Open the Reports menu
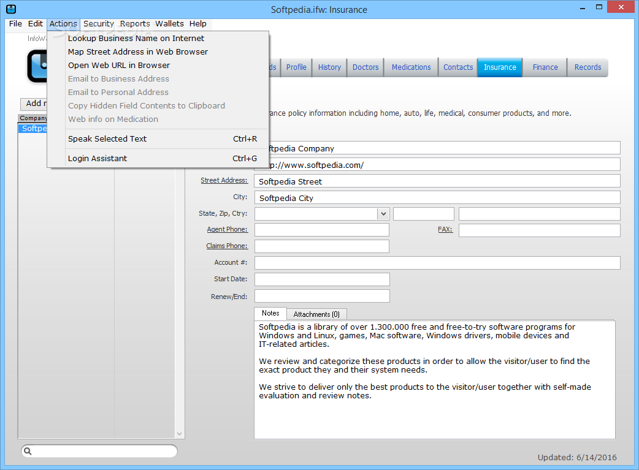This screenshot has width=639, height=470. click(x=135, y=24)
